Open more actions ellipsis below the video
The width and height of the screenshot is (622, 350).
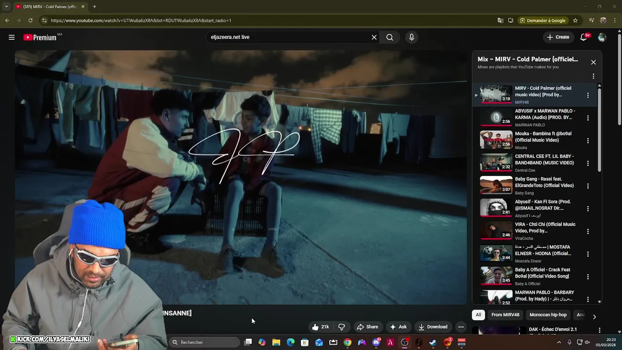click(x=461, y=327)
